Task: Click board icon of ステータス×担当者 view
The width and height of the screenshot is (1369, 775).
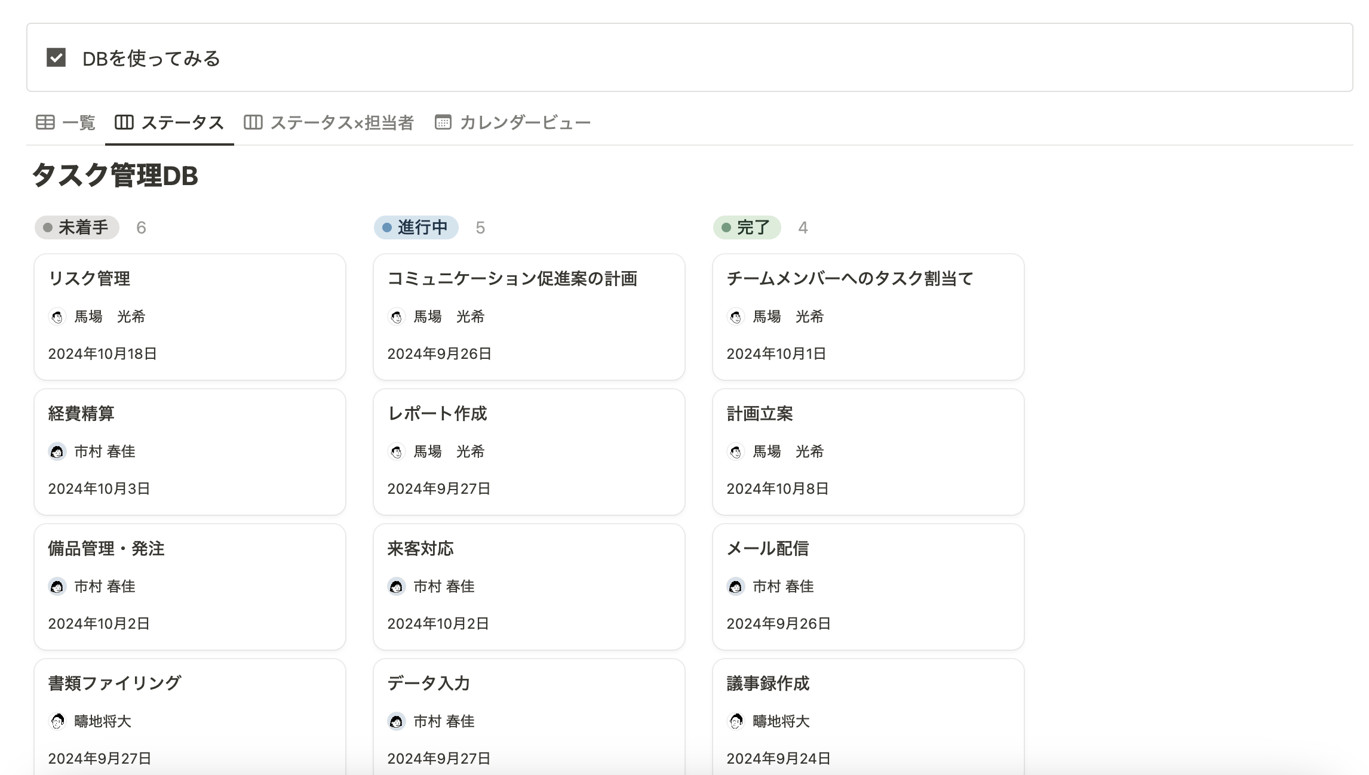Action: pos(253,122)
